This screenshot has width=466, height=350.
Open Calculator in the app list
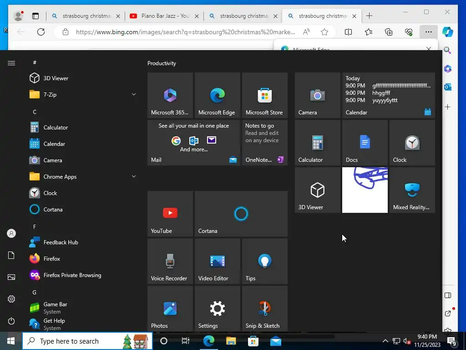(83, 128)
